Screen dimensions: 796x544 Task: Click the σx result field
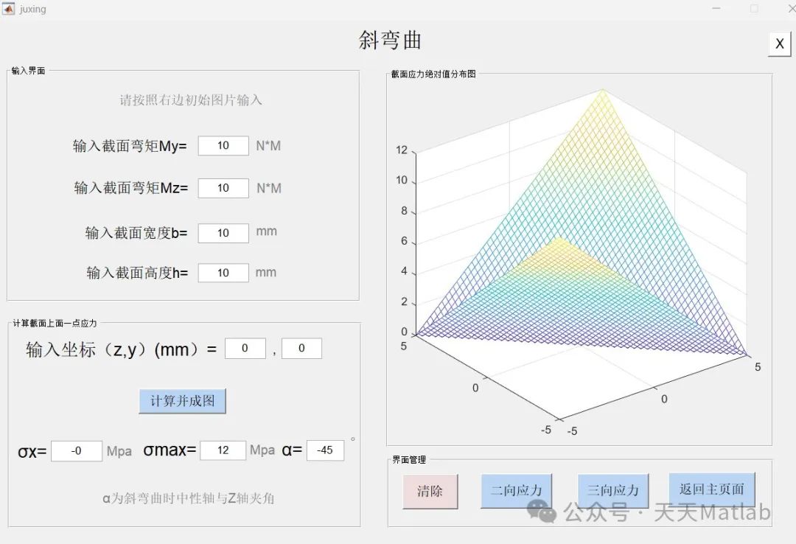77,451
